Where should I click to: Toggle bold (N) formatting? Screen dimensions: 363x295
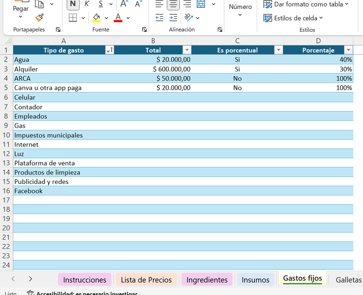click(73, 4)
